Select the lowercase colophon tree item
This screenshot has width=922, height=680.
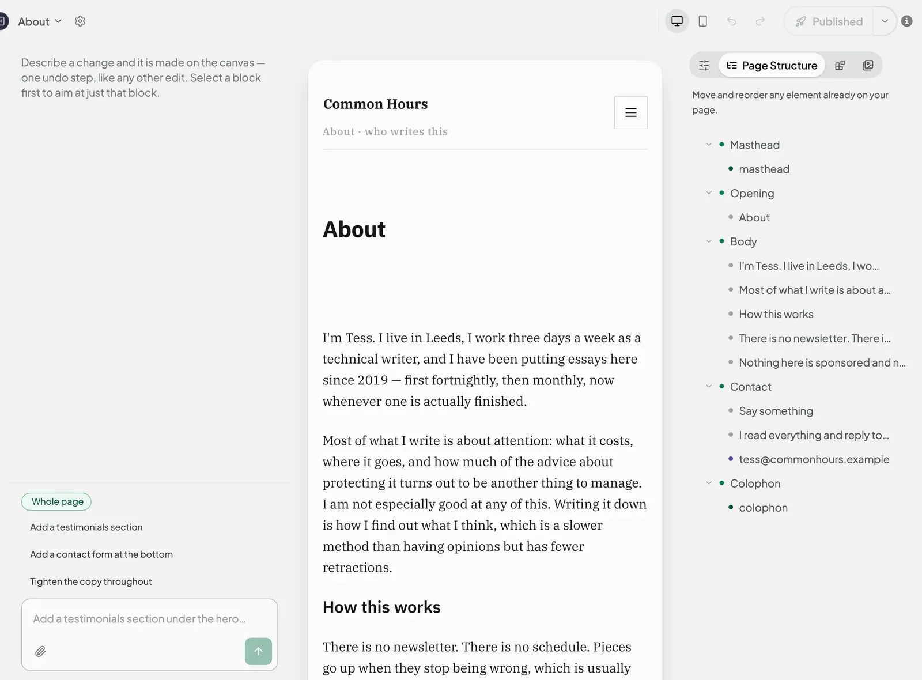click(x=763, y=508)
